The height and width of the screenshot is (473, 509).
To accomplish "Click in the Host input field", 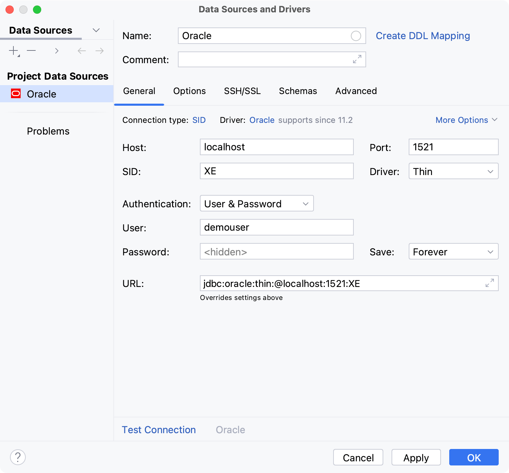I will [x=276, y=147].
